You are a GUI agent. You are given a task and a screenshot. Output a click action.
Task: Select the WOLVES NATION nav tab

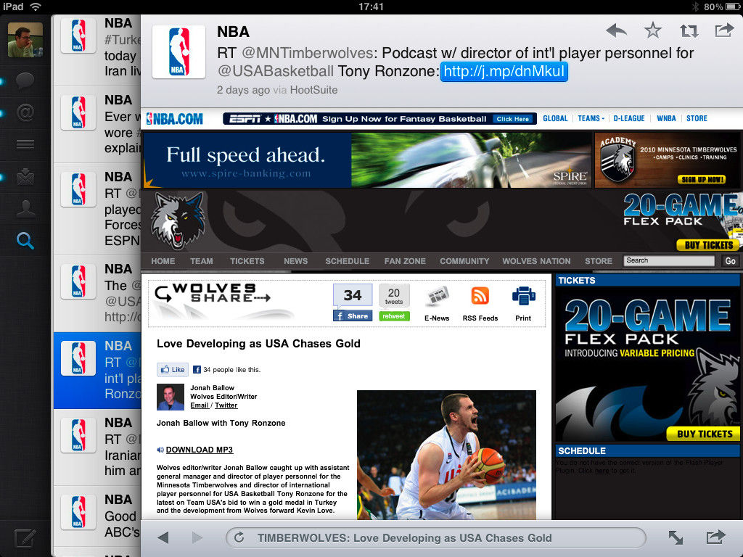point(536,261)
